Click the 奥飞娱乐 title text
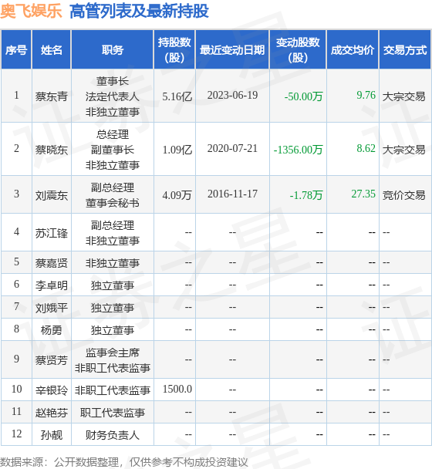432x469 pixels. point(31,12)
